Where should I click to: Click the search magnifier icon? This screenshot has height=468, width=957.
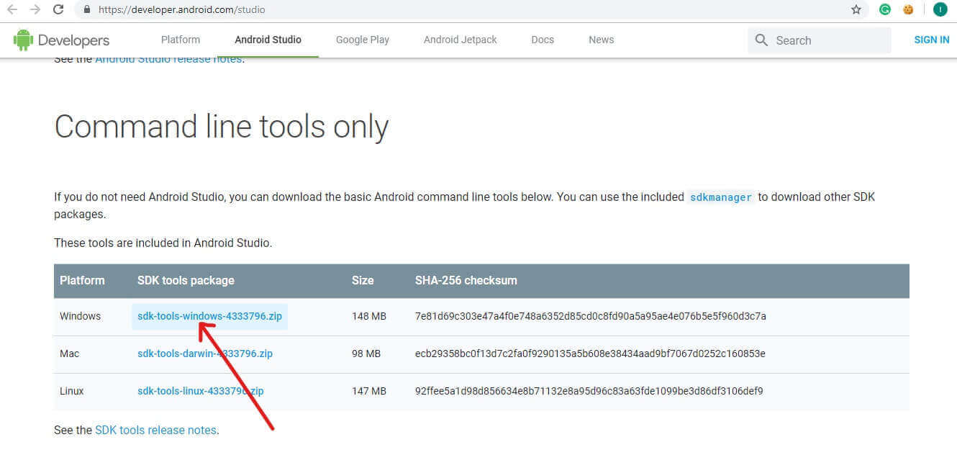click(761, 40)
